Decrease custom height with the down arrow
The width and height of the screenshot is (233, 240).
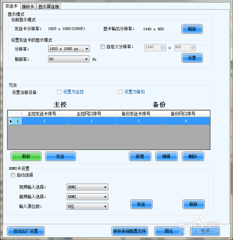click(x=193, y=49)
